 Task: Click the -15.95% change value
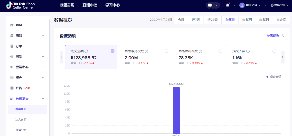[195, 63]
